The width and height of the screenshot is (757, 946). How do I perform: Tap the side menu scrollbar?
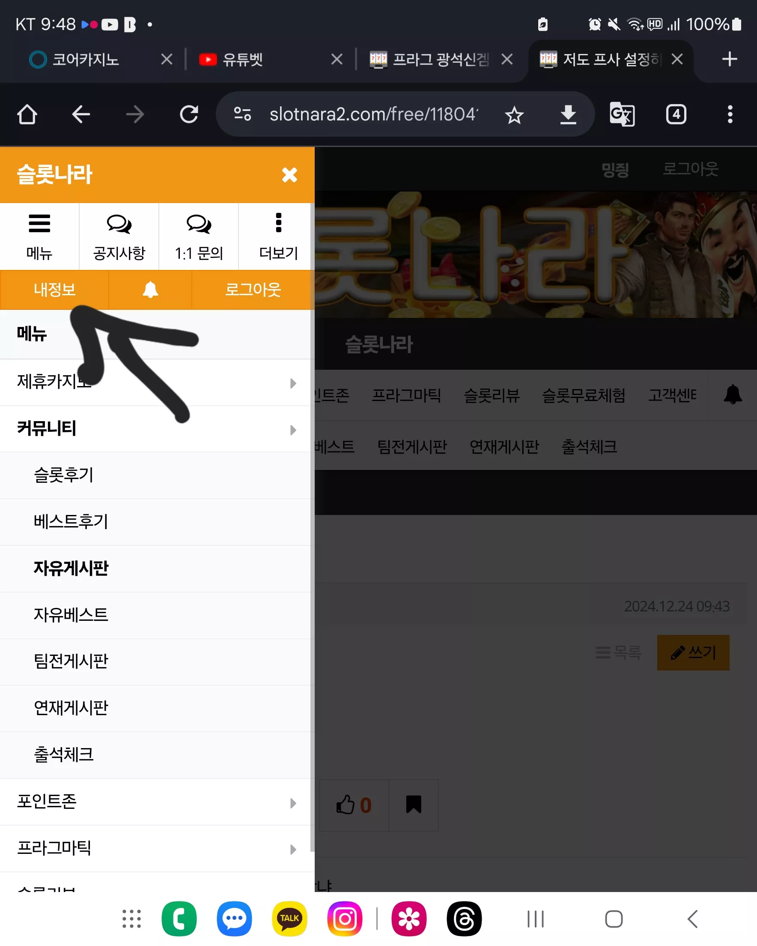coord(312,527)
